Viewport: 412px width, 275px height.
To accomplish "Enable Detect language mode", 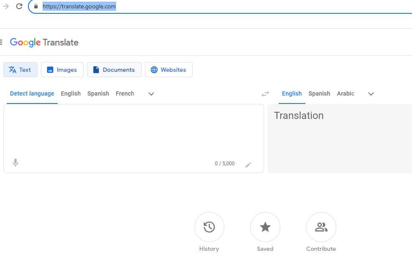I will [31, 93].
